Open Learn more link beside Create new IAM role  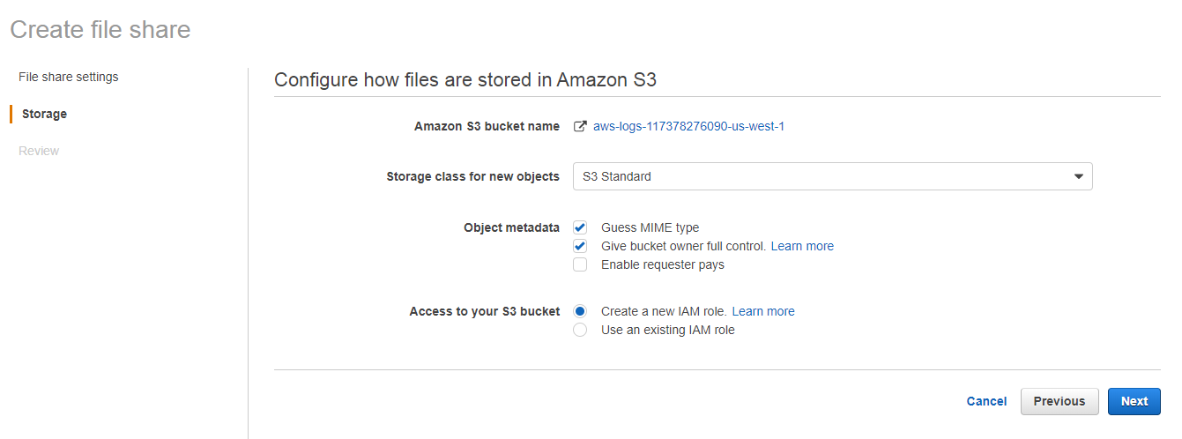point(763,311)
